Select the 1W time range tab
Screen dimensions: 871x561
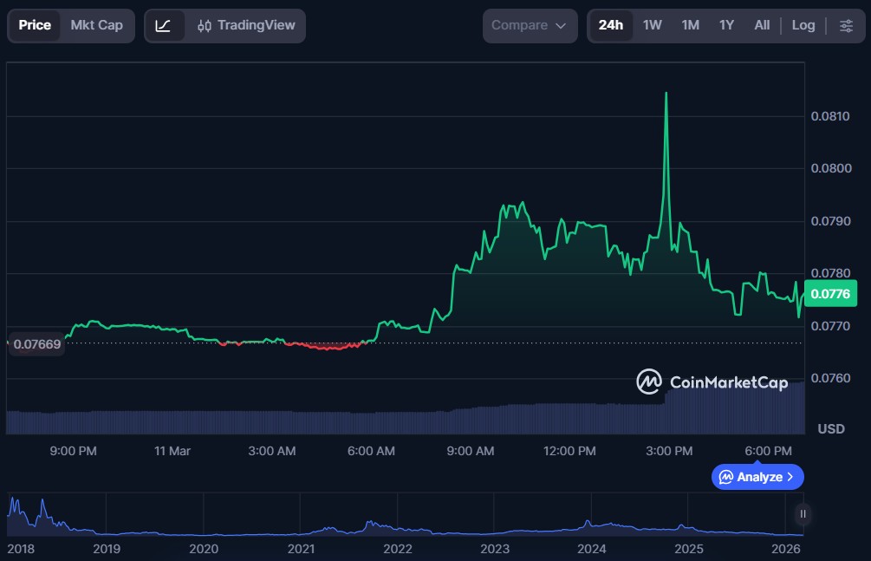[652, 25]
